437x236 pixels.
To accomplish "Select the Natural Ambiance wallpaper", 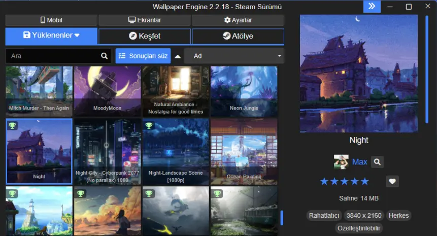I will (x=176, y=91).
